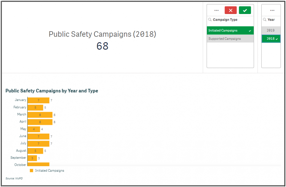
Task: Click the Campaign Type filter title
Action: pos(225,20)
